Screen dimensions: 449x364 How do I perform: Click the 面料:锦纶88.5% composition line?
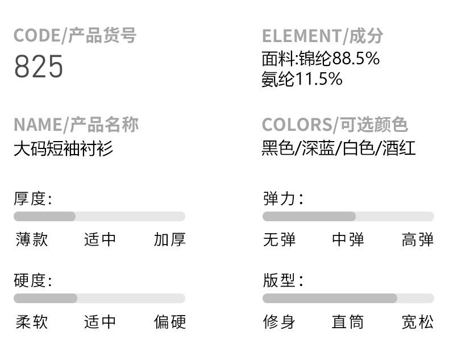(321, 59)
